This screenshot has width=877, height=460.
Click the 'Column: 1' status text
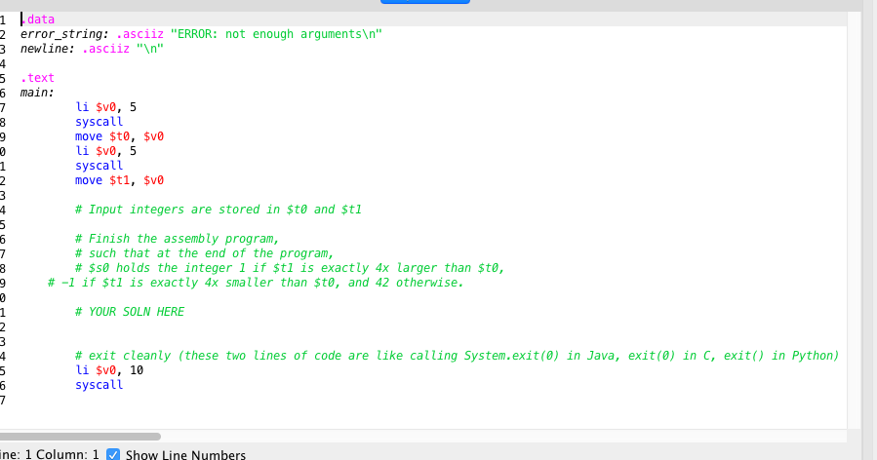[67, 454]
